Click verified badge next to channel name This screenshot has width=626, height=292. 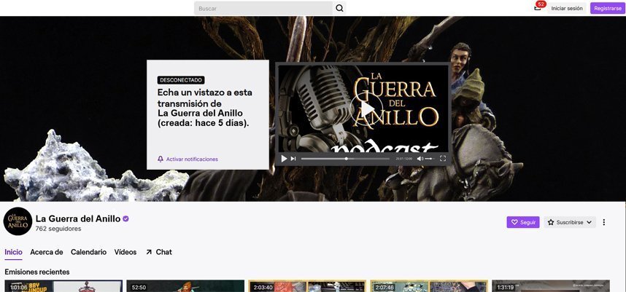tap(125, 218)
